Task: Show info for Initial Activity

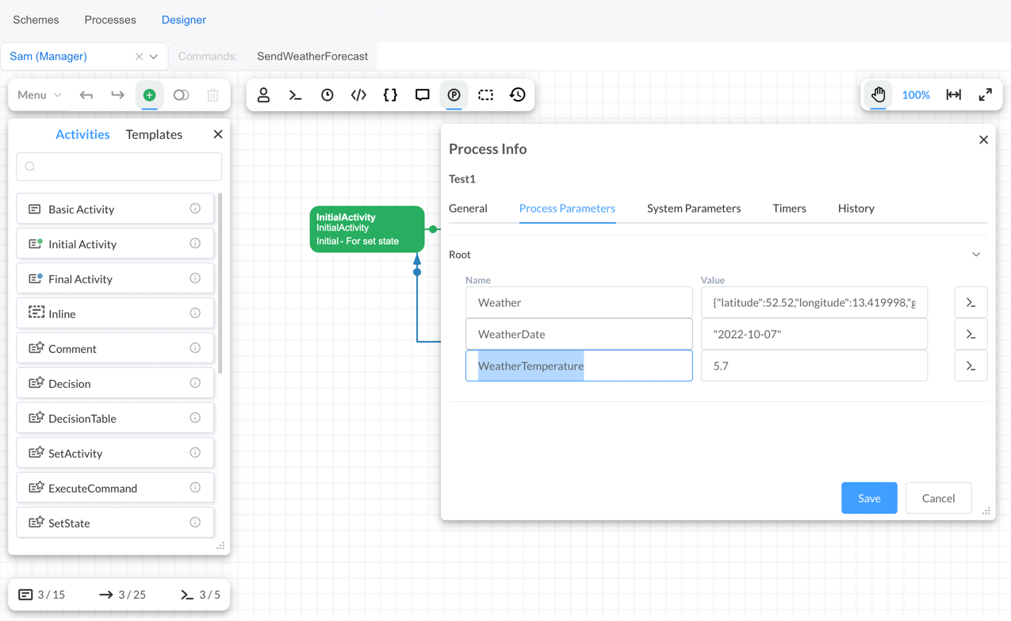Action: [195, 243]
